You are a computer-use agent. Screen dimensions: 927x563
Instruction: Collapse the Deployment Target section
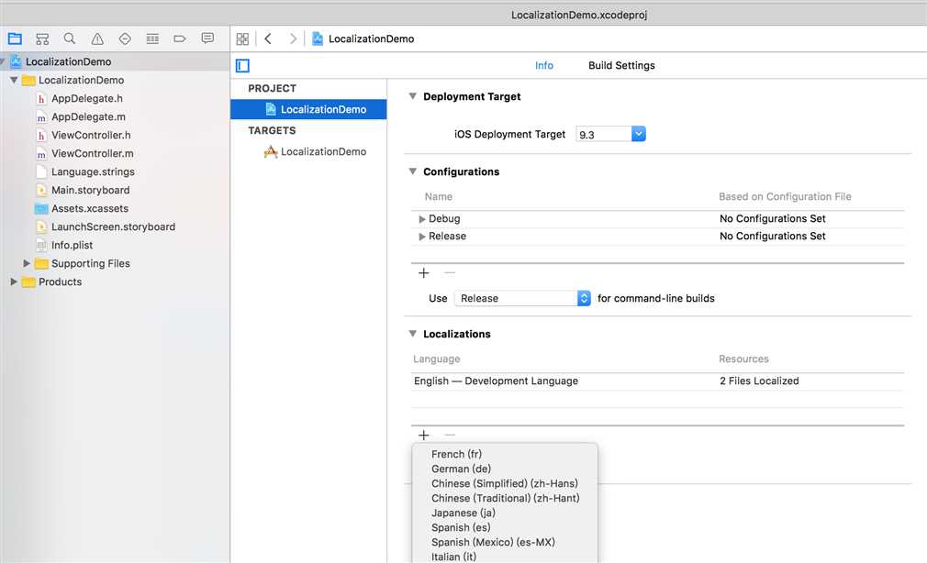click(x=412, y=96)
